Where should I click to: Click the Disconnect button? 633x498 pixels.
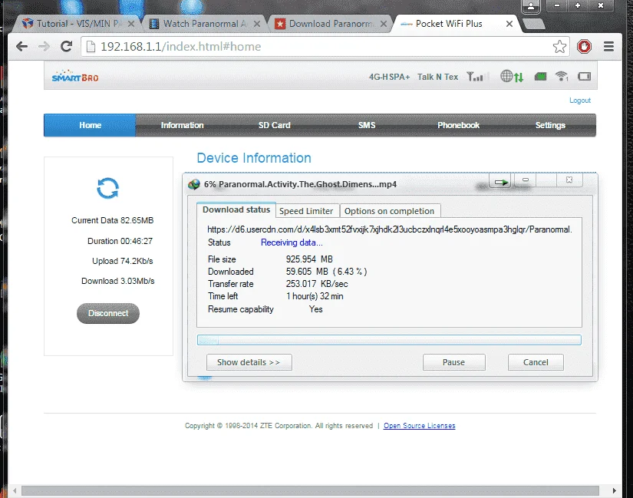tap(108, 313)
